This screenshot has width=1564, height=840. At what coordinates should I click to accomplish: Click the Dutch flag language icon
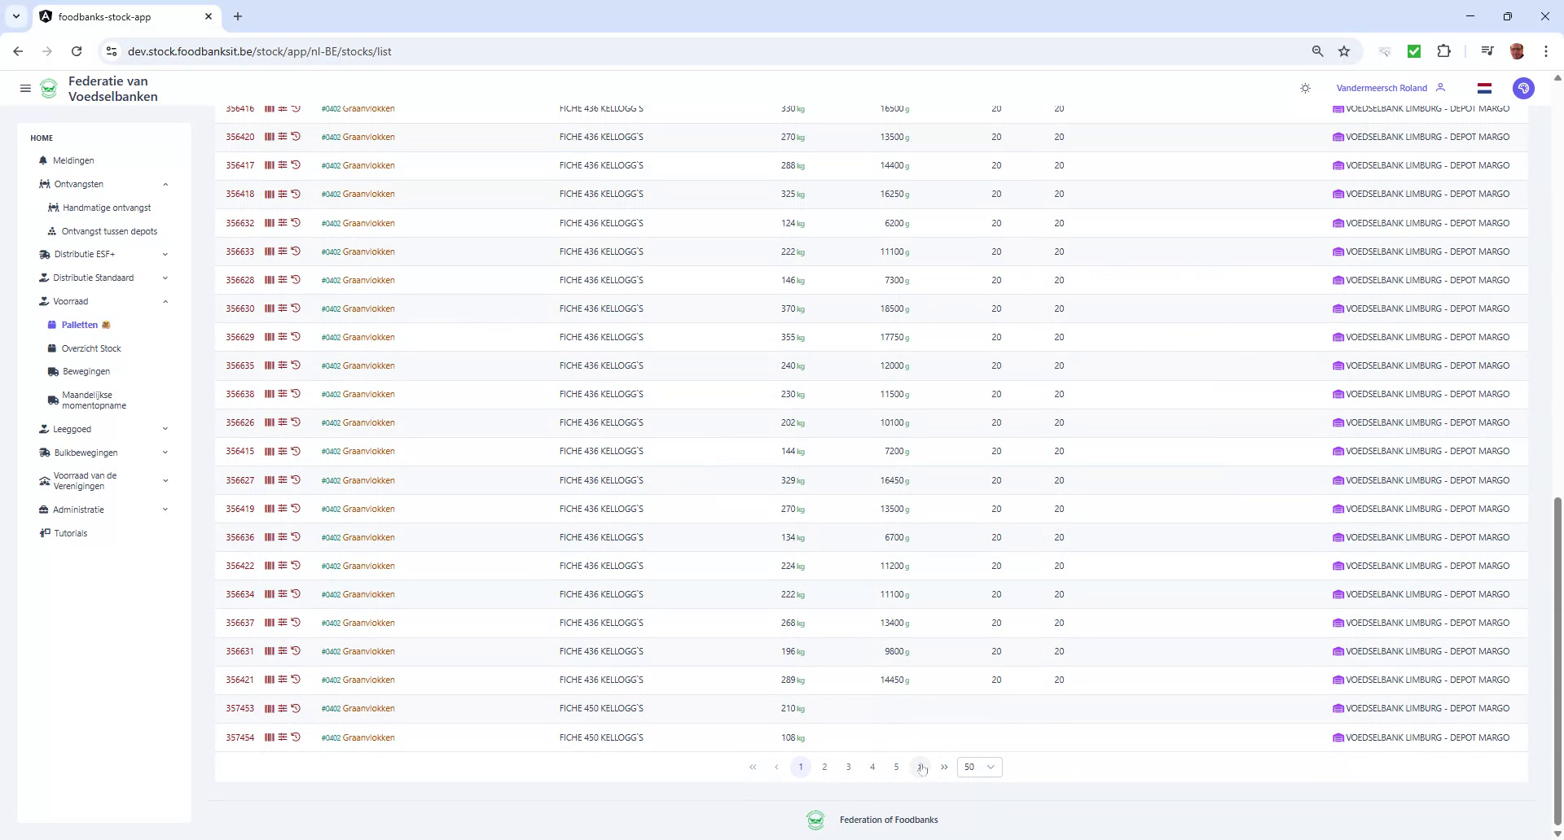(x=1484, y=88)
